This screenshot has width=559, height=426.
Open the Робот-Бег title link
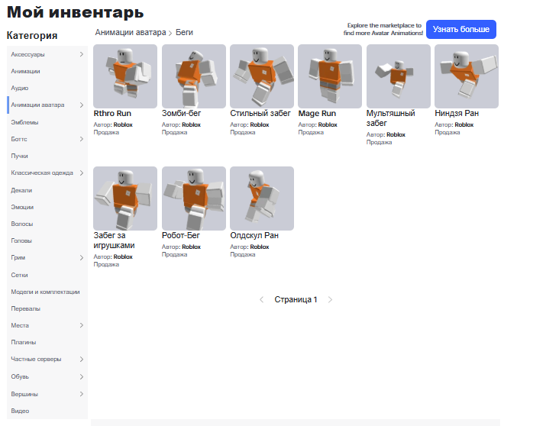coord(181,236)
